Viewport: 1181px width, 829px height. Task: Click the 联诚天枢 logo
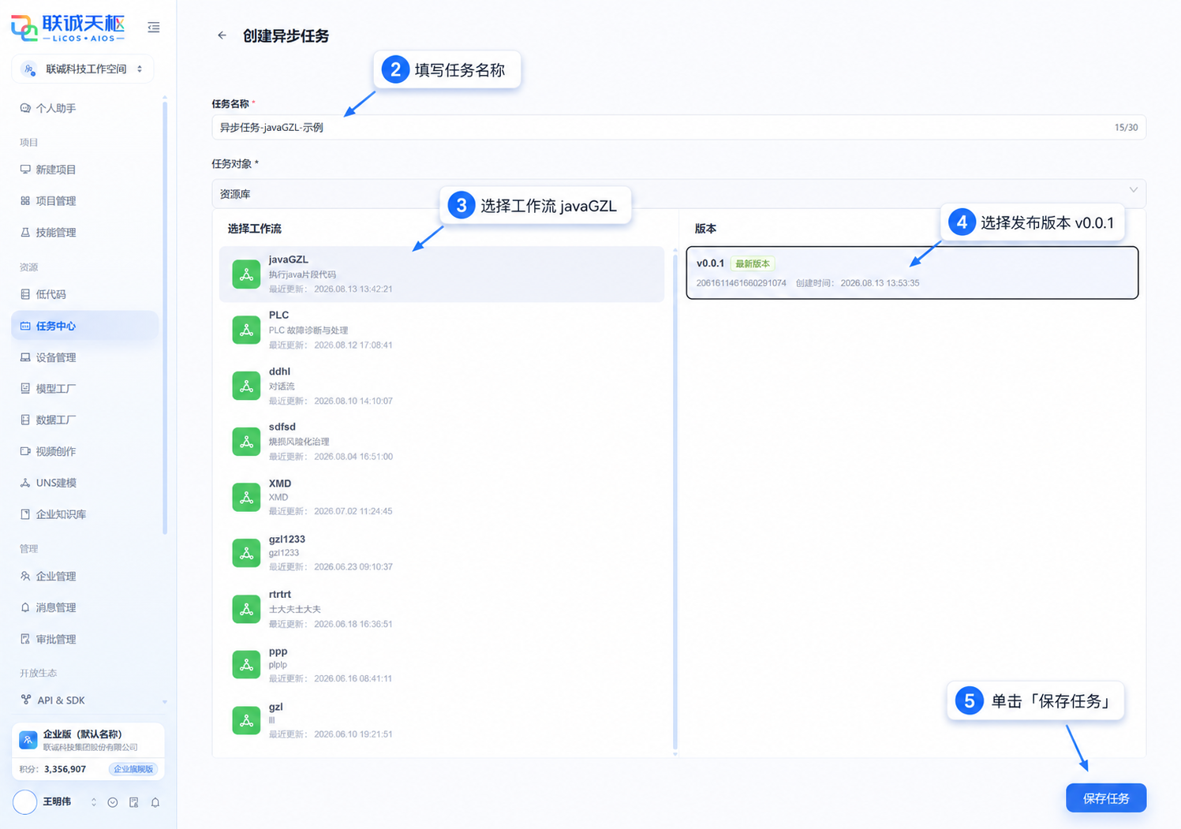[x=68, y=28]
